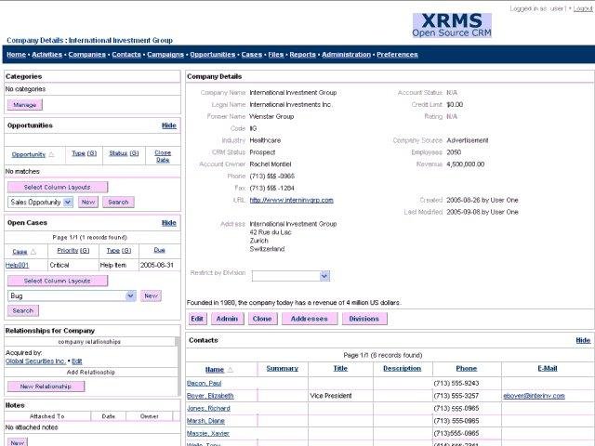Click the New Relationship button

(x=46, y=387)
